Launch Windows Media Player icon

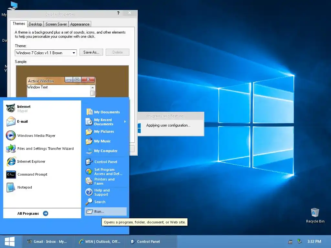[11, 135]
